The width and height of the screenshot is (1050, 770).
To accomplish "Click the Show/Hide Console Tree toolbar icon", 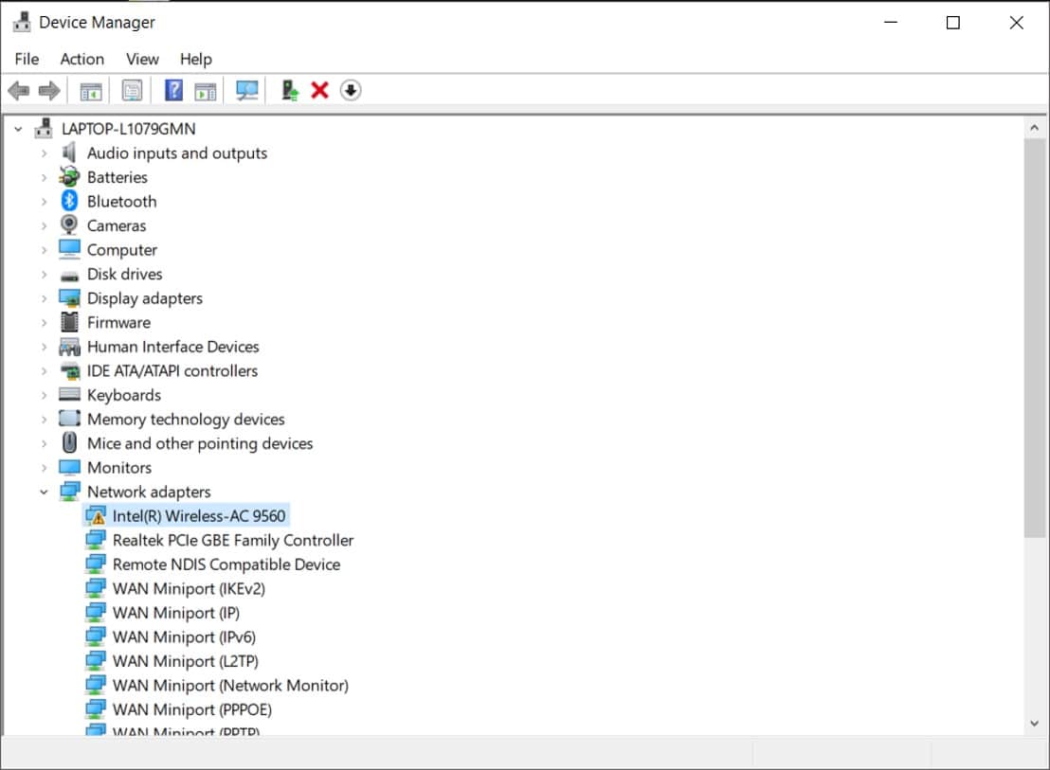I will coord(91,90).
